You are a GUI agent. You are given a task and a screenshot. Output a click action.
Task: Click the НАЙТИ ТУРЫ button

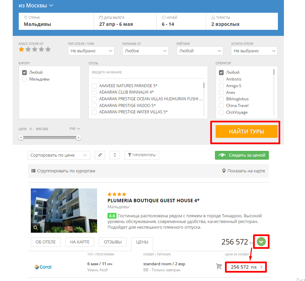click(x=246, y=131)
